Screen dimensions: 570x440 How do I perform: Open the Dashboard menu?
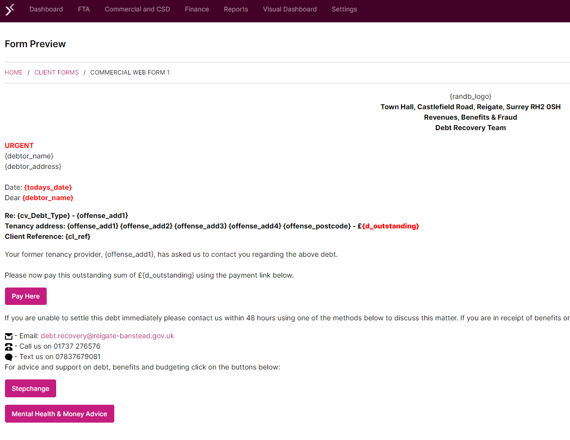point(46,9)
